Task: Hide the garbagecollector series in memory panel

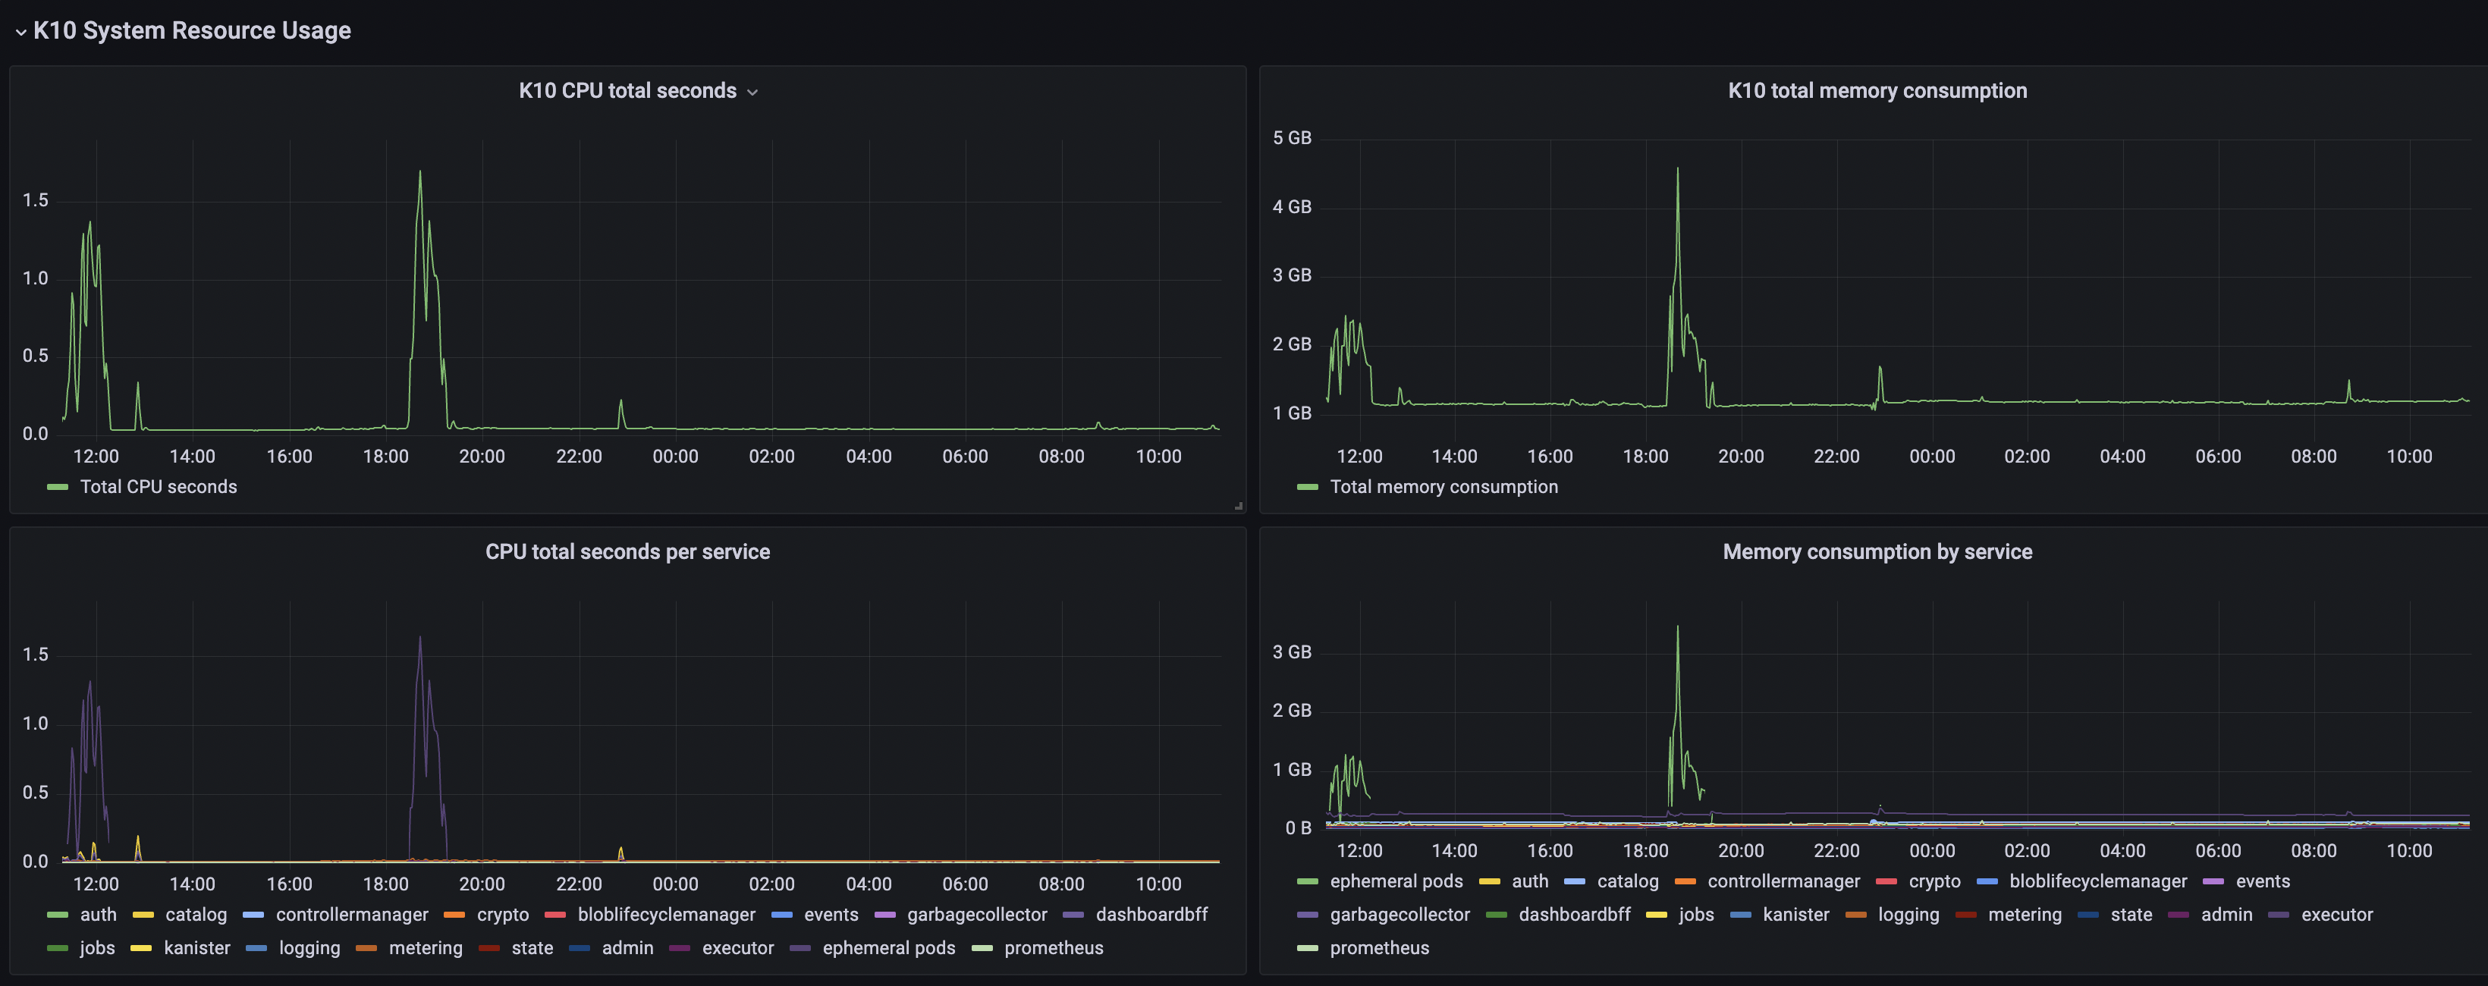Action: tap(1399, 915)
